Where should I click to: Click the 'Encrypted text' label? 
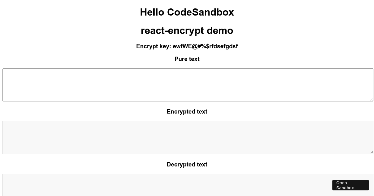click(x=187, y=111)
